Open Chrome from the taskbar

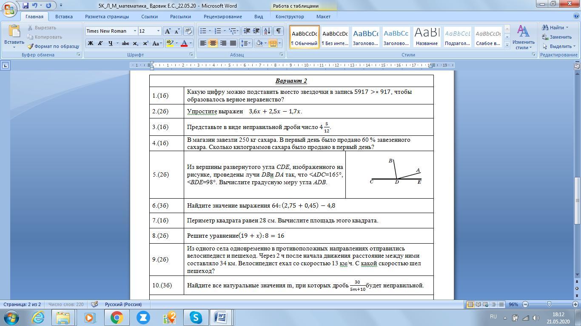(117, 318)
